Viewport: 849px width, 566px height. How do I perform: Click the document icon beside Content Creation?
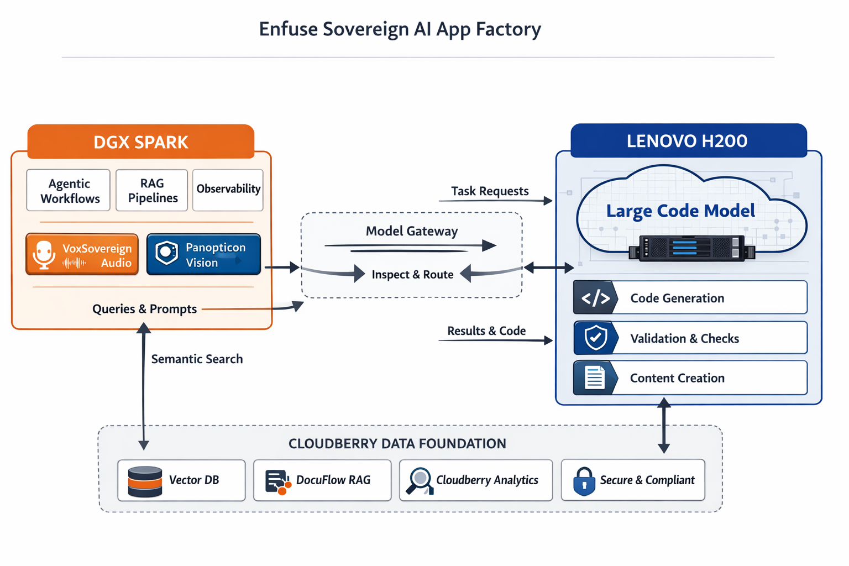pos(595,378)
